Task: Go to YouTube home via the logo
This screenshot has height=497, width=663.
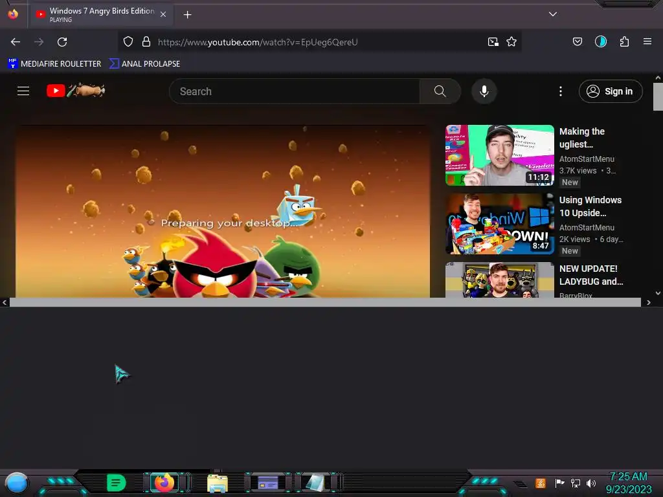Action: click(76, 91)
